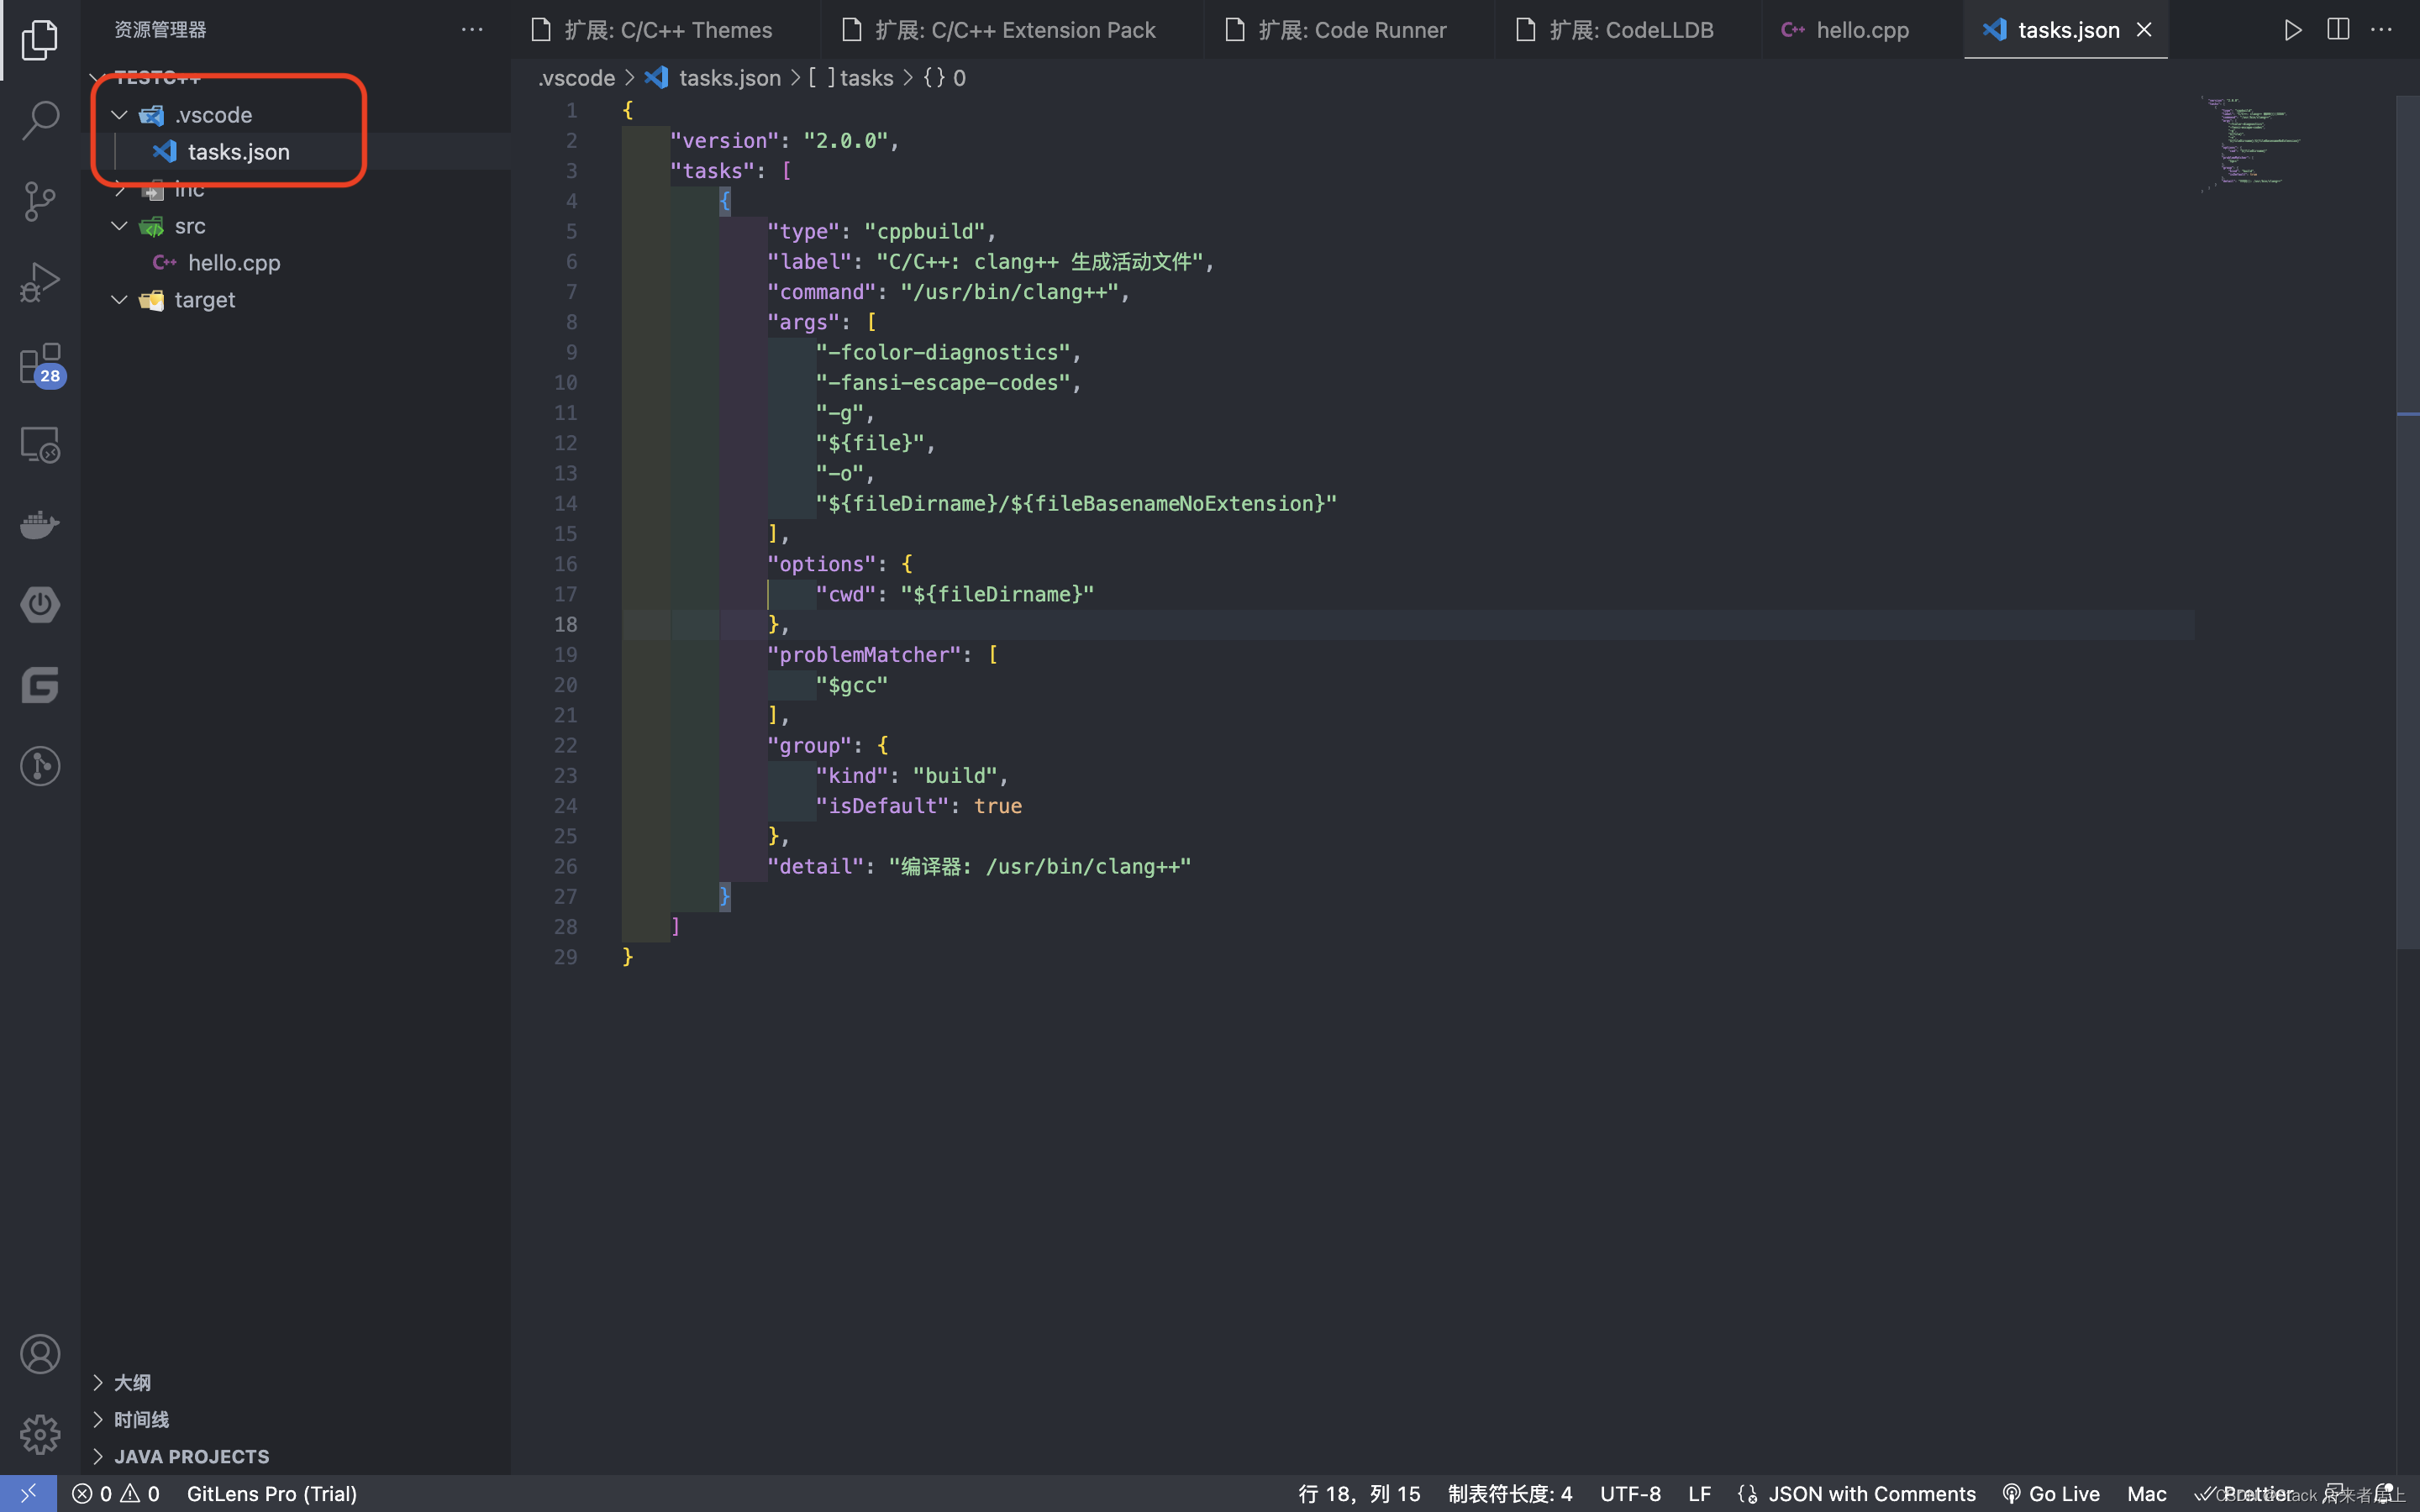Show warnings count in status bar
2420x1512 pixels.
pyautogui.click(x=140, y=1494)
